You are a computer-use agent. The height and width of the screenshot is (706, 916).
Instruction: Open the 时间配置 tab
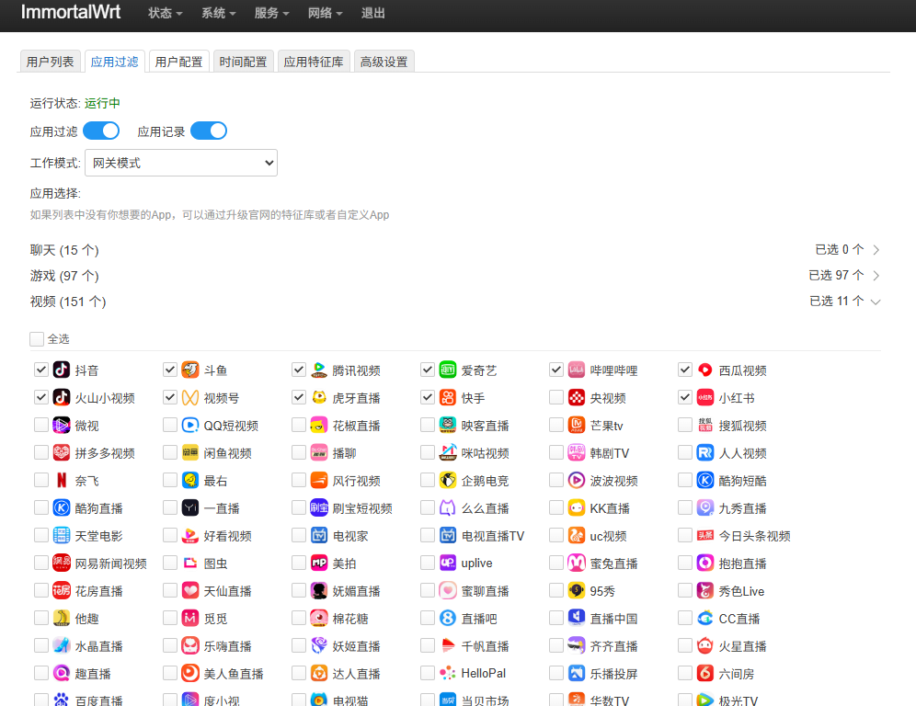(243, 62)
